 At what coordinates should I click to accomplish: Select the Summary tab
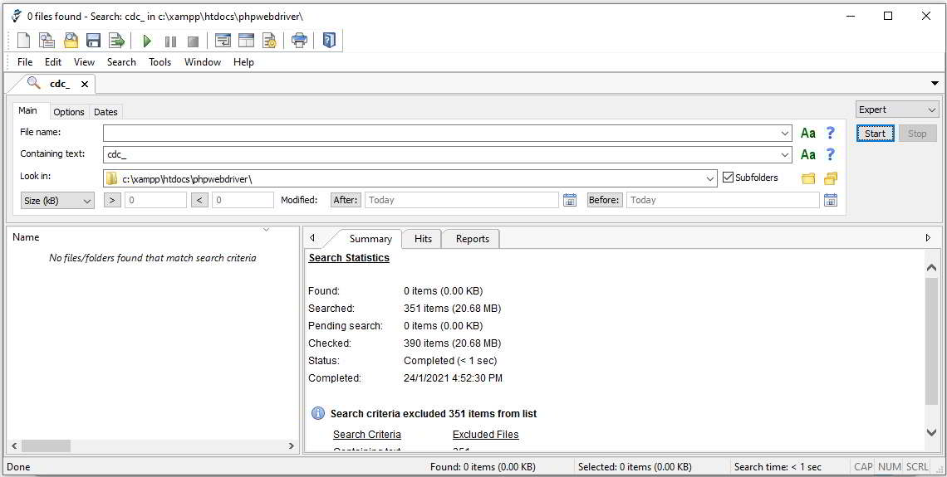[370, 239]
